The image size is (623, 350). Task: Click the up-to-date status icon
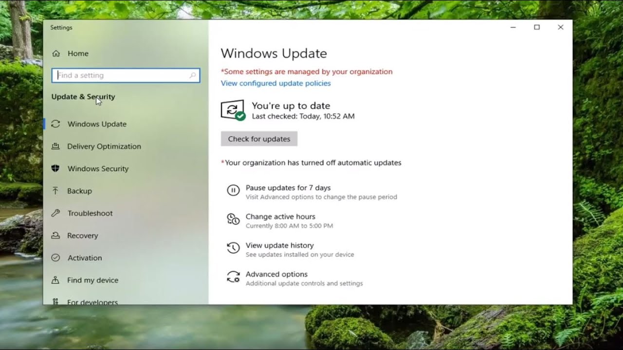point(233,110)
